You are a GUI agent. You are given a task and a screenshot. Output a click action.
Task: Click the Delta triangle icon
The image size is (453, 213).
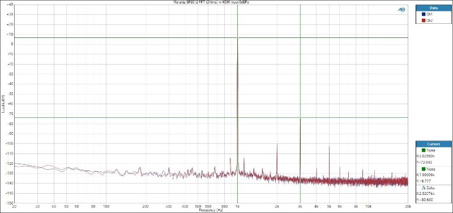(424, 188)
